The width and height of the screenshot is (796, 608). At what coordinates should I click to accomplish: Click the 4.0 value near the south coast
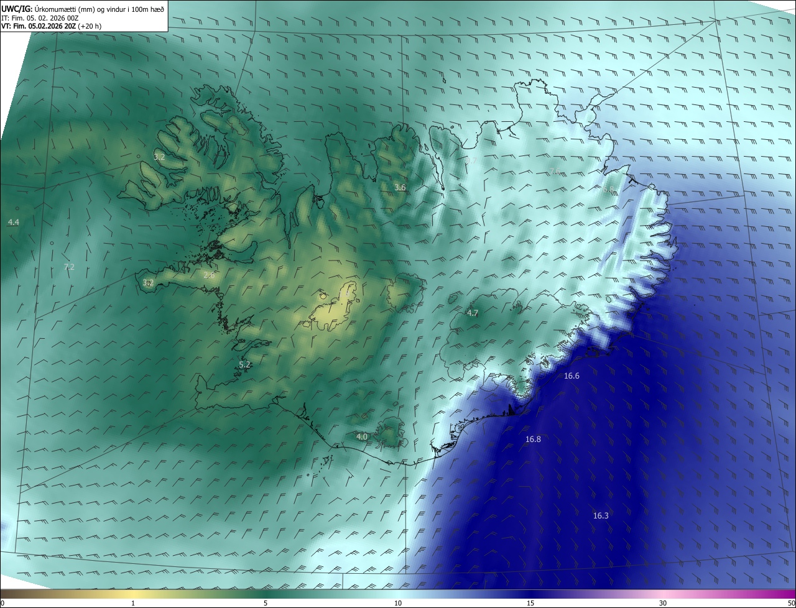tap(362, 436)
